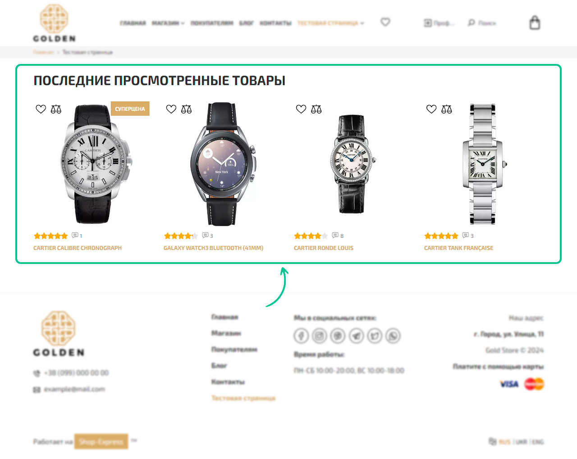
Task: Compare the Cartier Ronde Louis watch
Action: tap(316, 109)
